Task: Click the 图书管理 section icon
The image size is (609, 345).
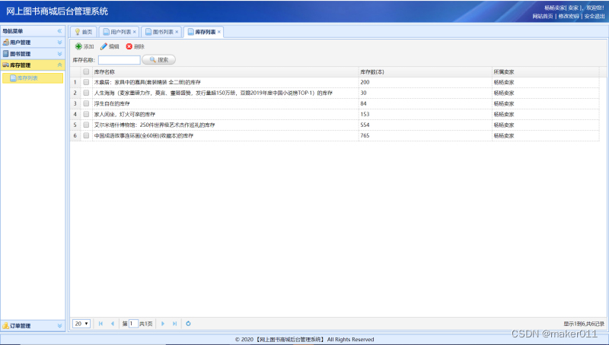Action: click(6, 54)
